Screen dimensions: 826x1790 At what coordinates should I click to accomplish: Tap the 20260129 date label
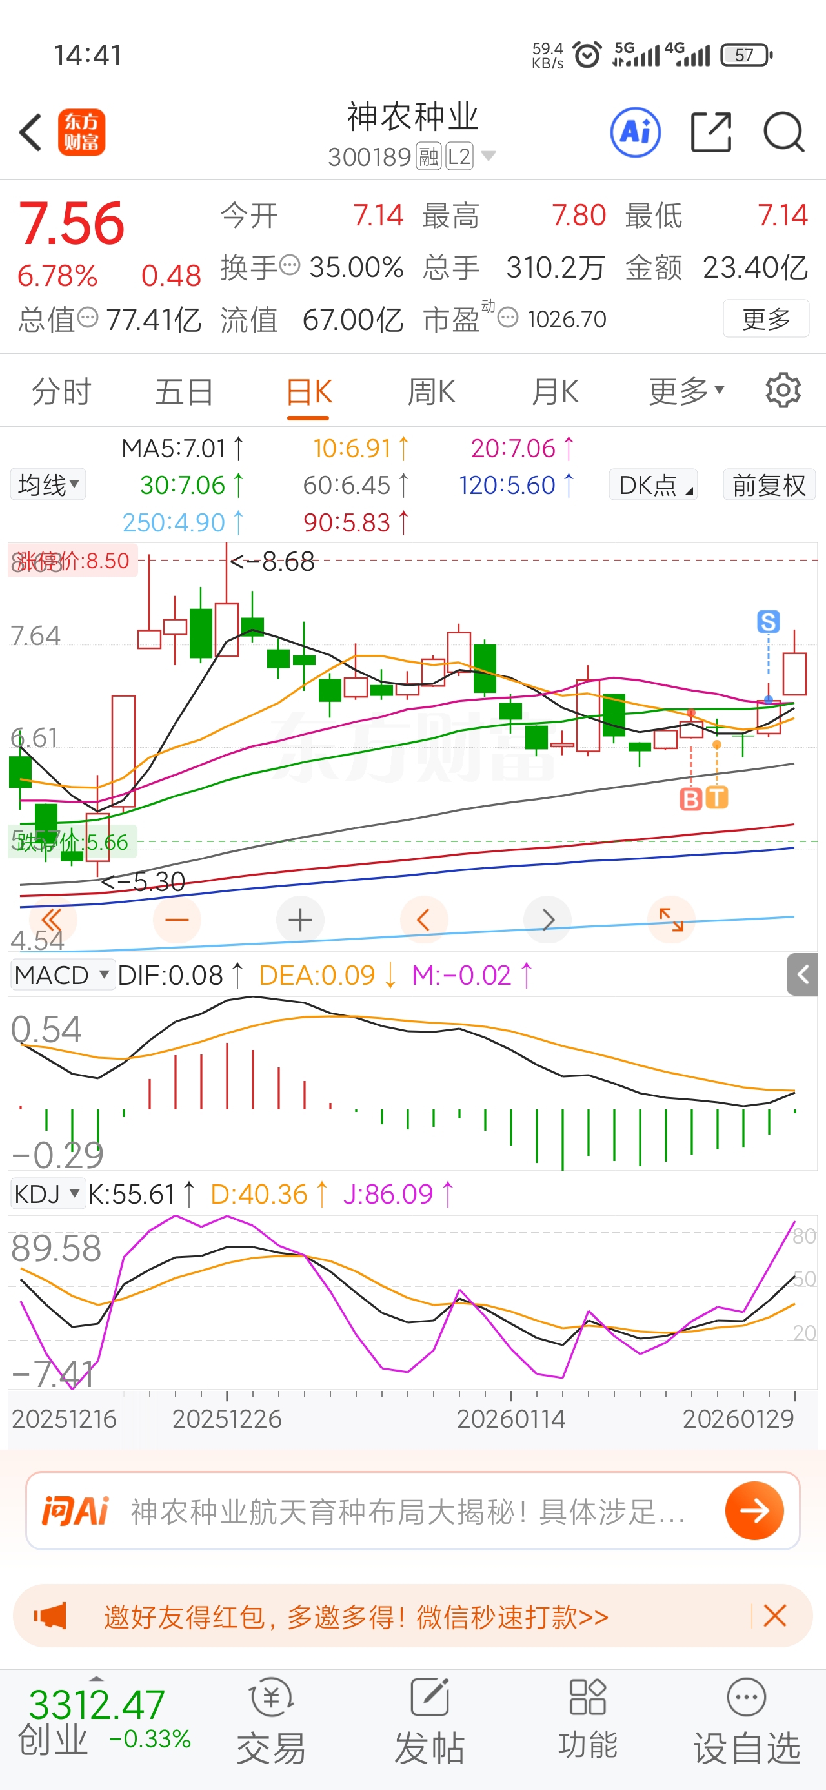tap(738, 1419)
